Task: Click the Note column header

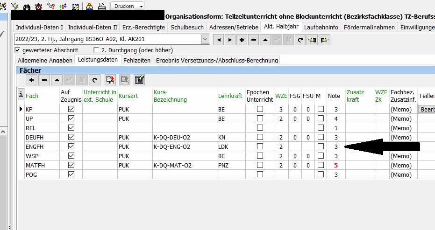Action: click(x=334, y=96)
